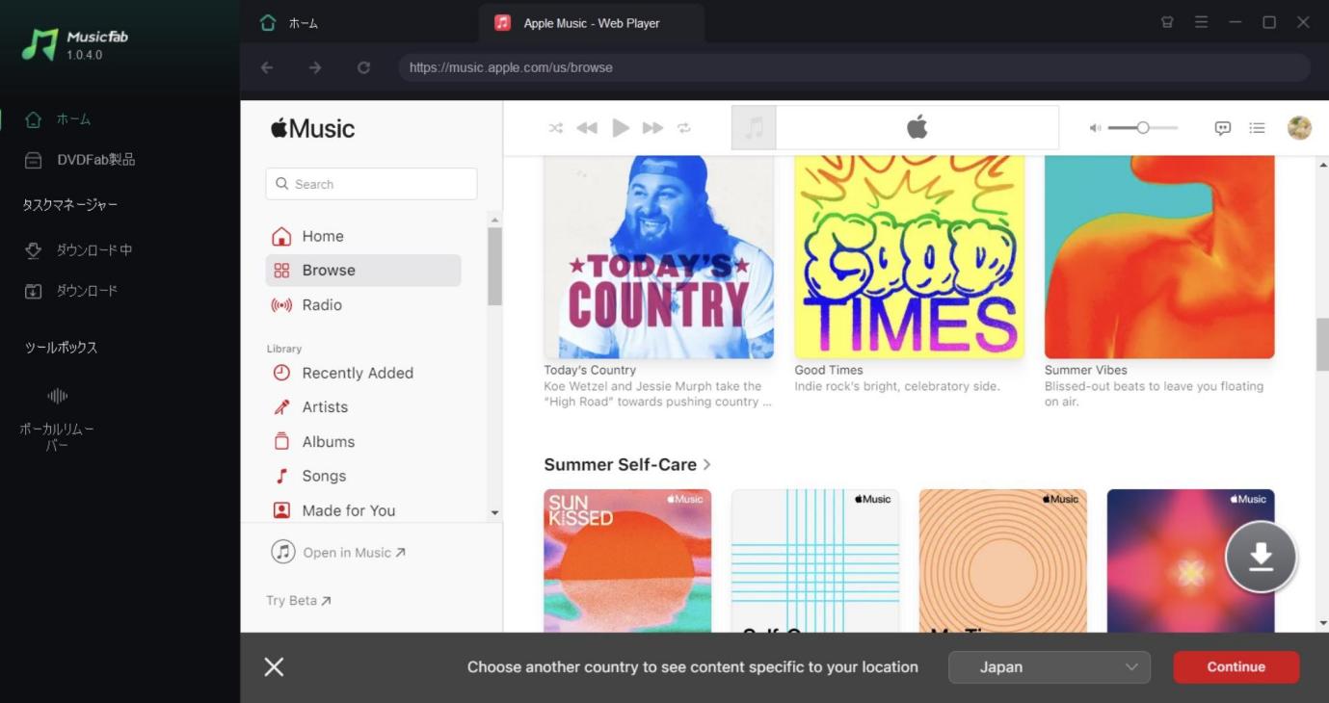The width and height of the screenshot is (1329, 703).
Task: Click the main page scrollbar's down arrow
Action: pyautogui.click(x=1322, y=624)
